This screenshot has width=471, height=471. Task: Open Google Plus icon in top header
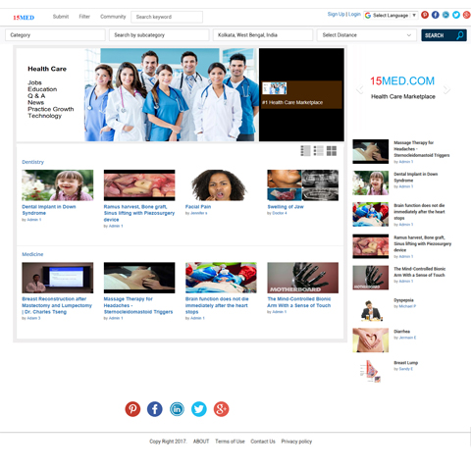(467, 15)
